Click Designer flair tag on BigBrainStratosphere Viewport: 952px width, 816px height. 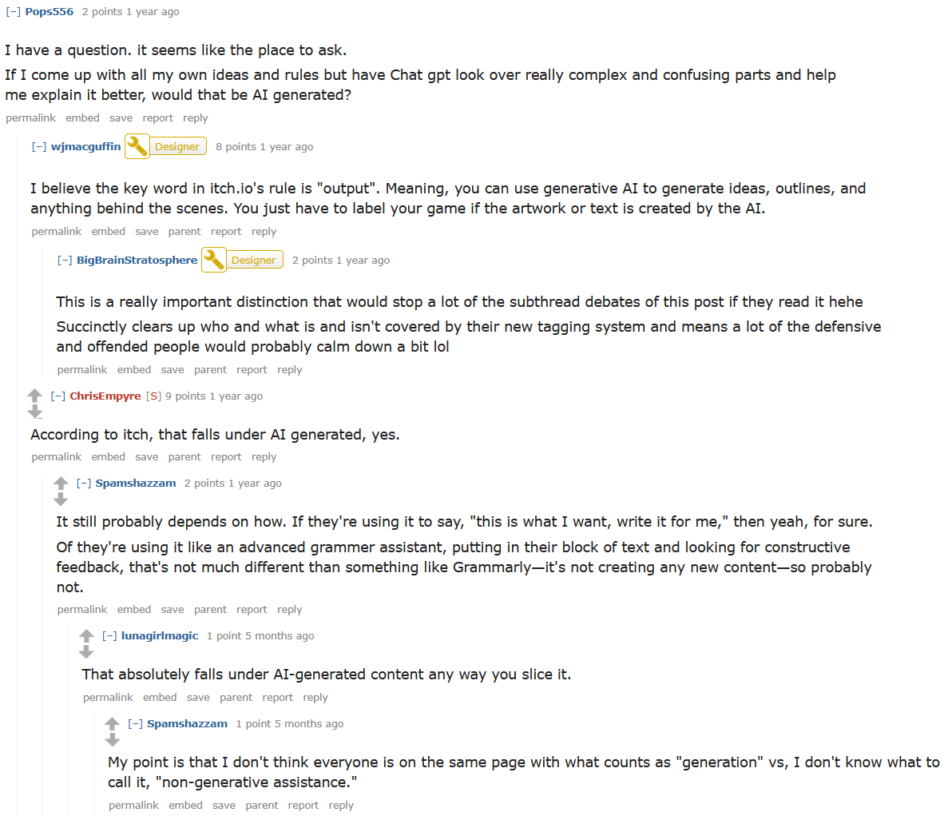point(253,261)
